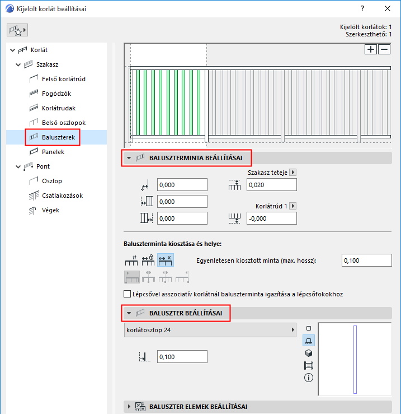
Task: Show baluster side view preview
Action: tap(309, 341)
